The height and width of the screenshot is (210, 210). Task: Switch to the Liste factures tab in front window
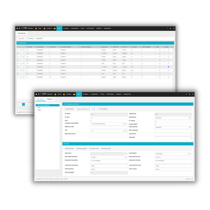point(40,99)
